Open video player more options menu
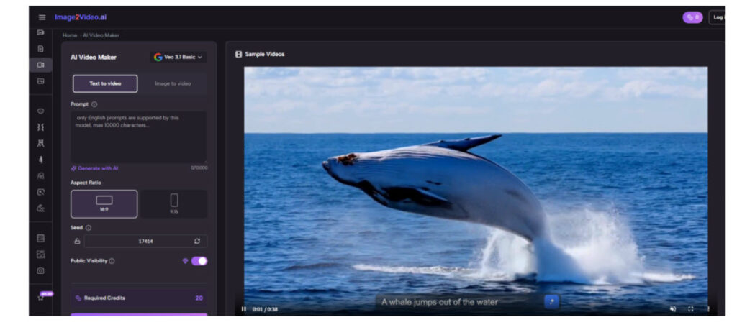The height and width of the screenshot is (330, 737). tap(707, 309)
